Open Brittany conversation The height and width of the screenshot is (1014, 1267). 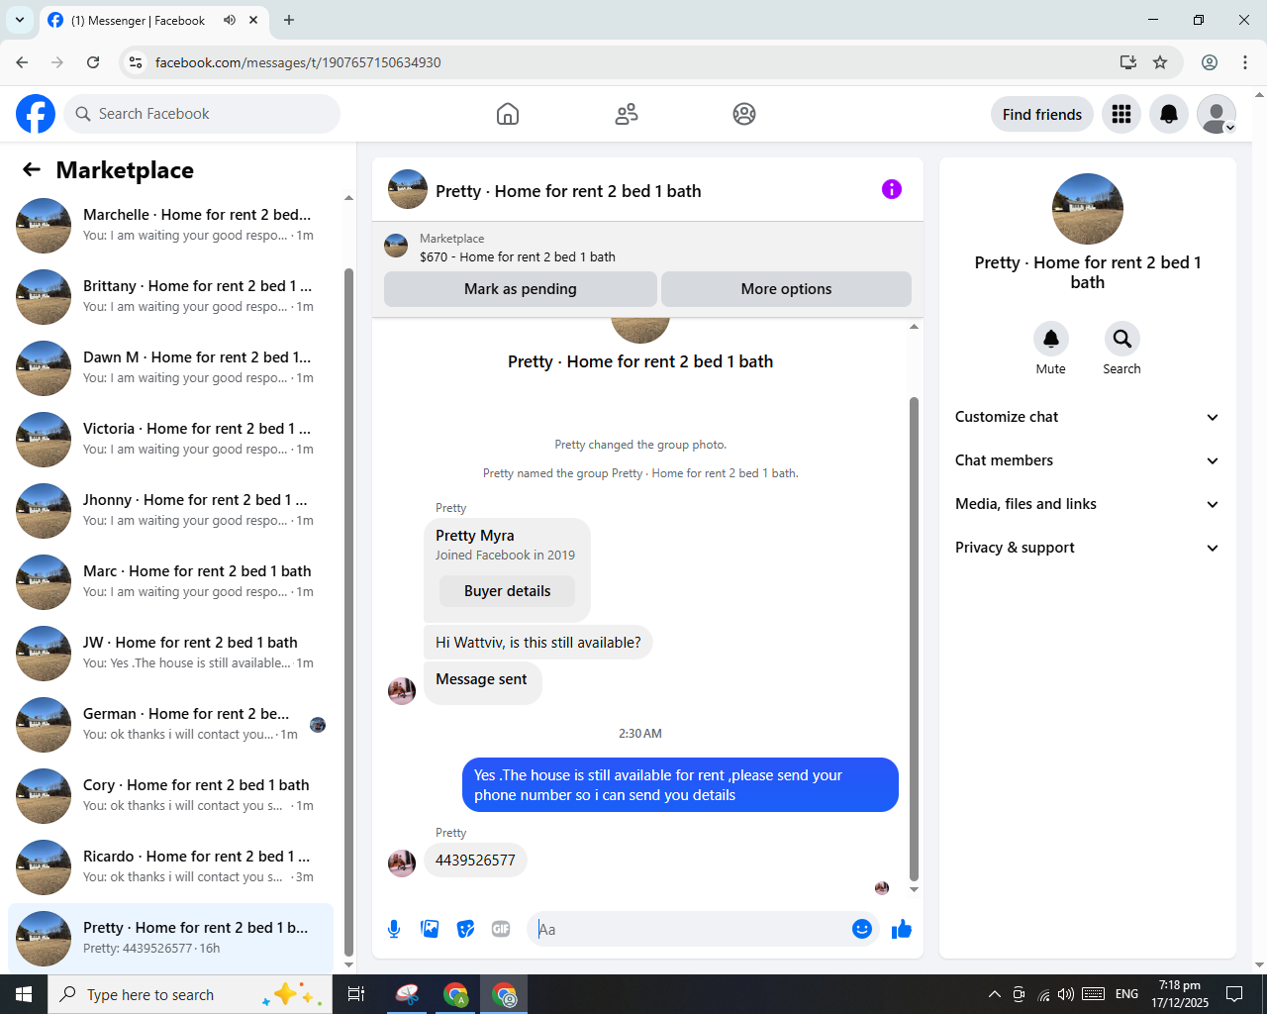[x=170, y=297]
